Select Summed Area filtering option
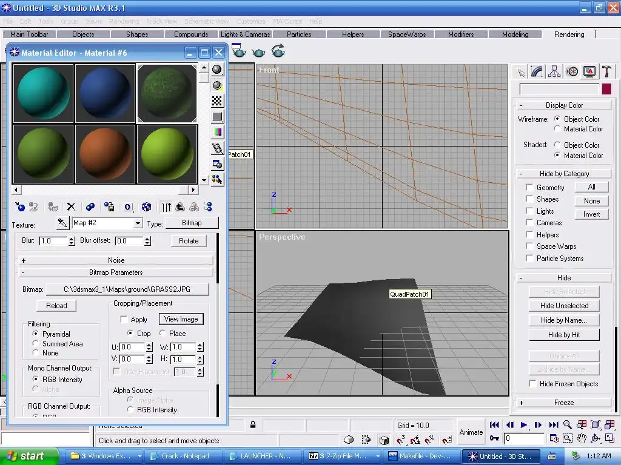 pos(36,344)
